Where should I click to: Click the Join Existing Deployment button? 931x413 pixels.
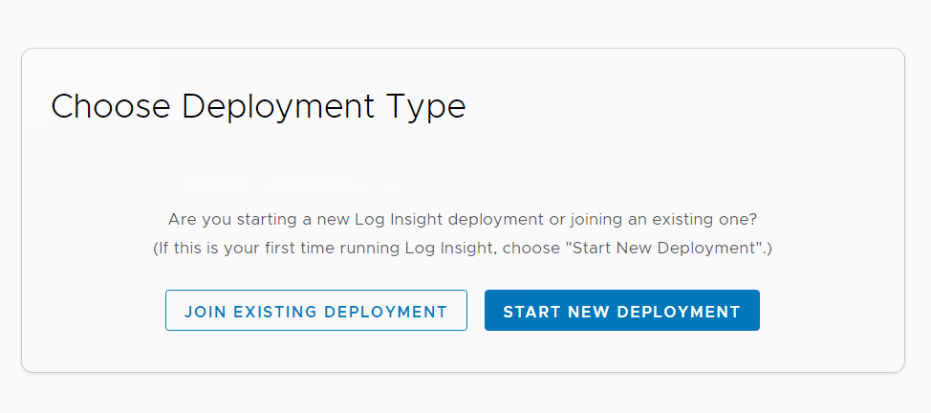[x=315, y=312]
